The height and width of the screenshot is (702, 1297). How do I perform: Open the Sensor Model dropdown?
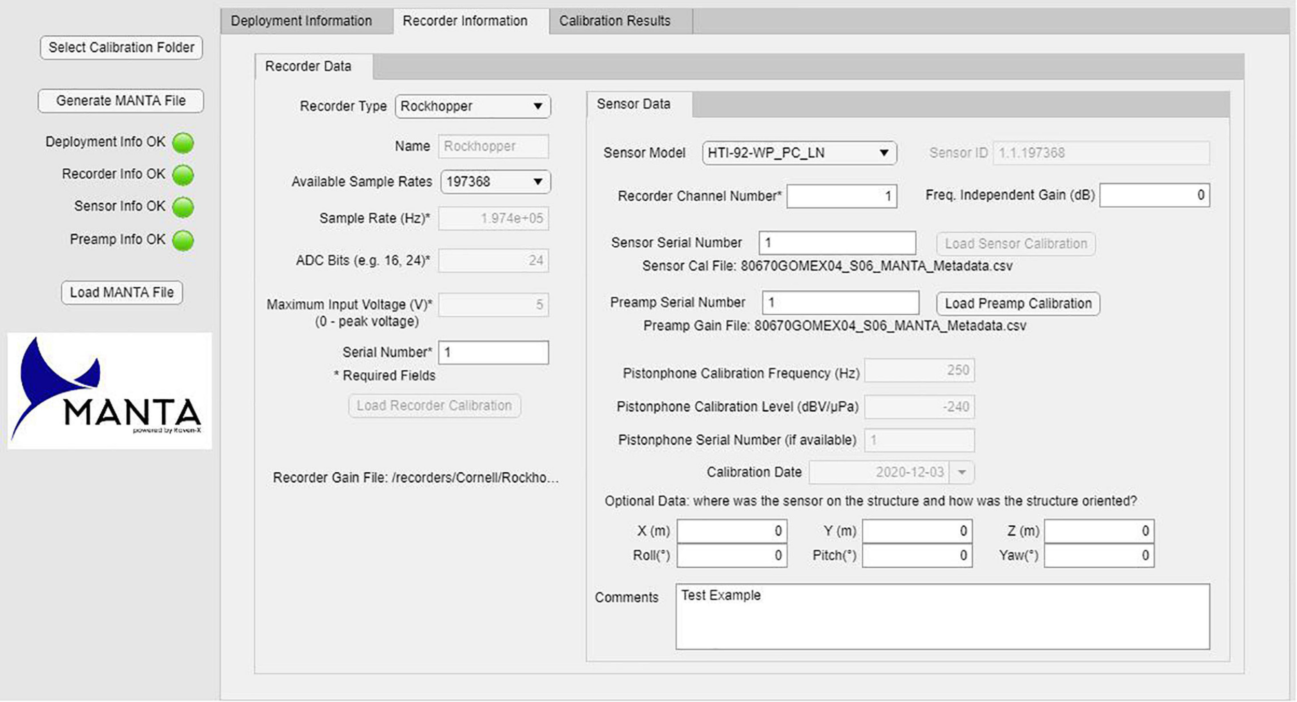799,153
